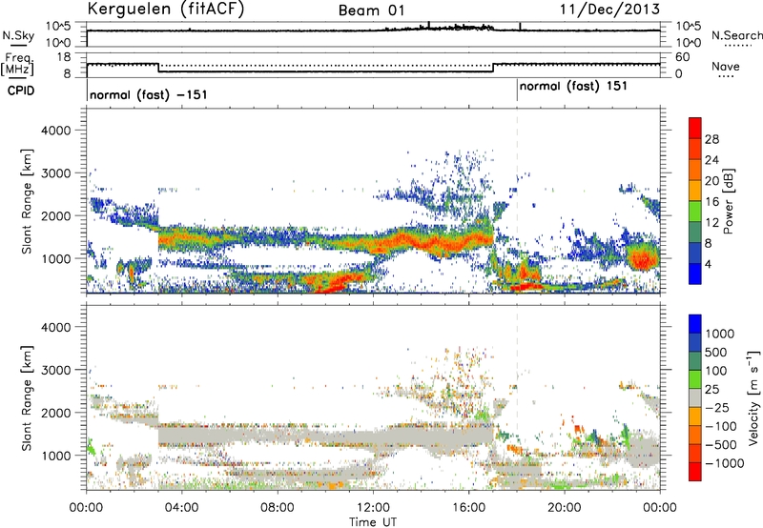The height and width of the screenshot is (528, 763).
Task: Click the "Kerguelen (fitACF)" title text
Action: (x=165, y=10)
